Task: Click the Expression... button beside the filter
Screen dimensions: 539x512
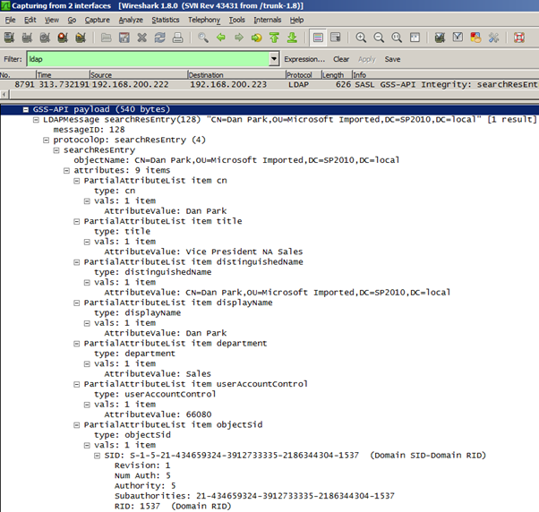Action: pyautogui.click(x=305, y=59)
